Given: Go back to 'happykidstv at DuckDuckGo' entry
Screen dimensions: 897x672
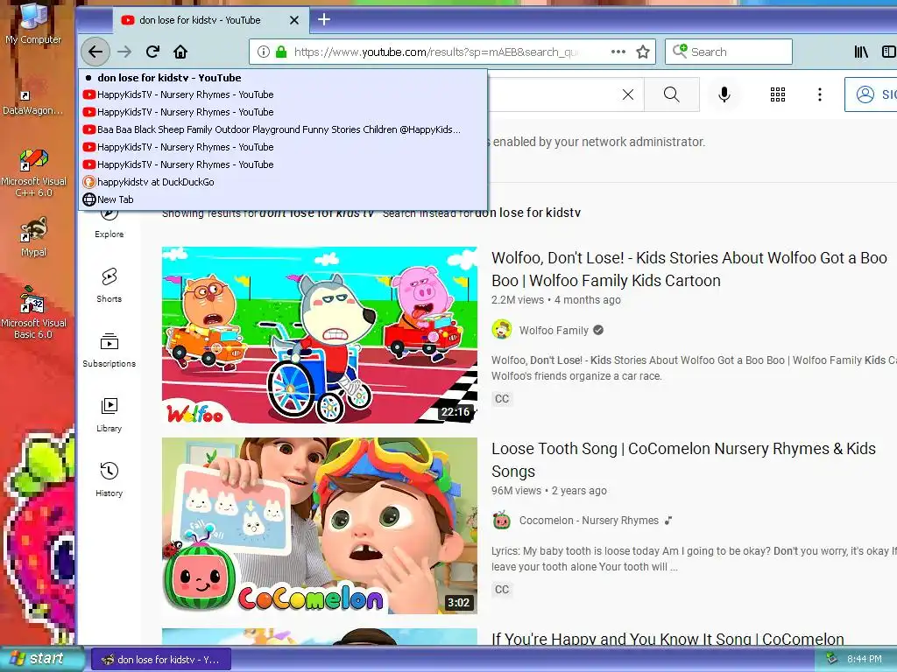Looking at the screenshot, I should [x=283, y=182].
